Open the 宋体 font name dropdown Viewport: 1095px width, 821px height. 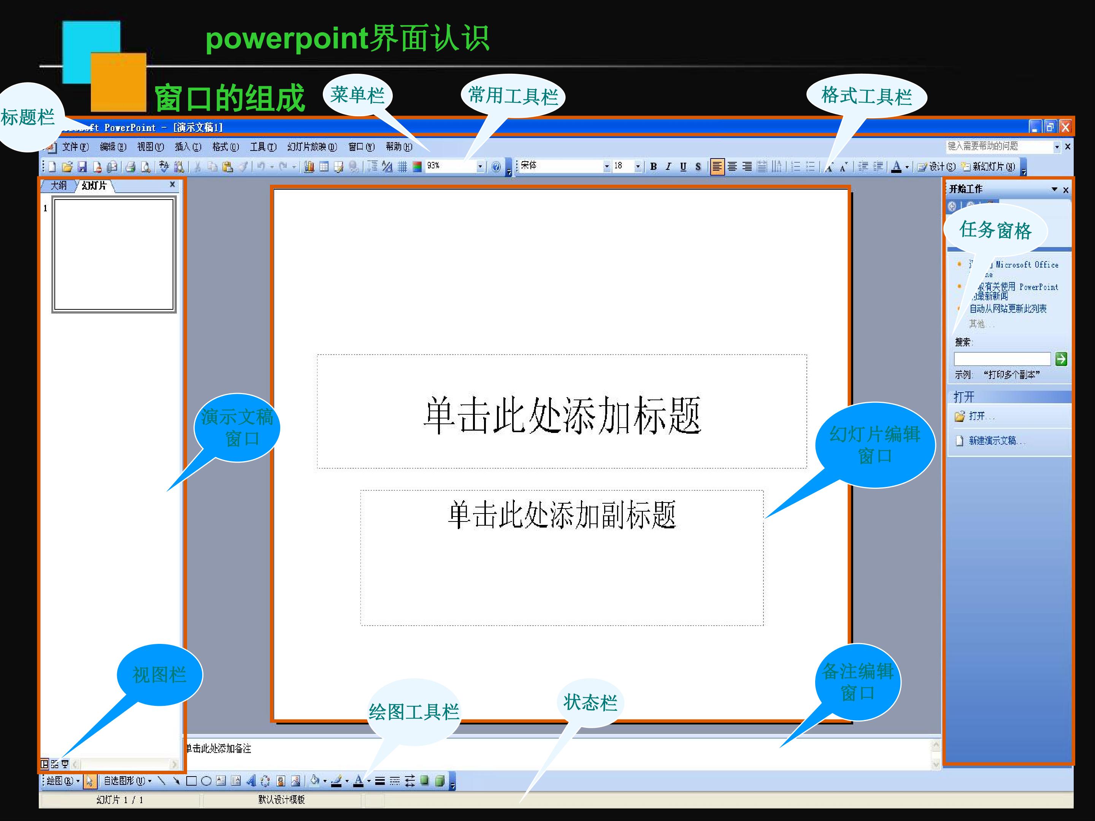point(607,167)
